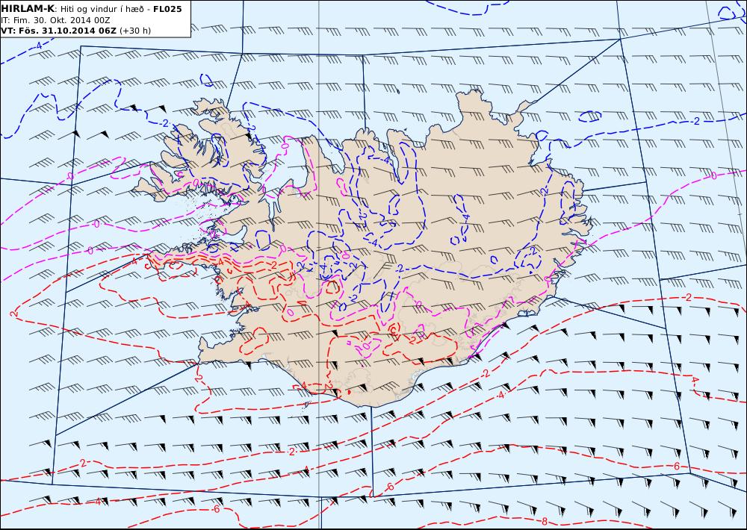Select the initial time line "IT: Fim. 30. Okt. 2014 00Z"
Screen dimensions: 747x530
tap(55, 20)
